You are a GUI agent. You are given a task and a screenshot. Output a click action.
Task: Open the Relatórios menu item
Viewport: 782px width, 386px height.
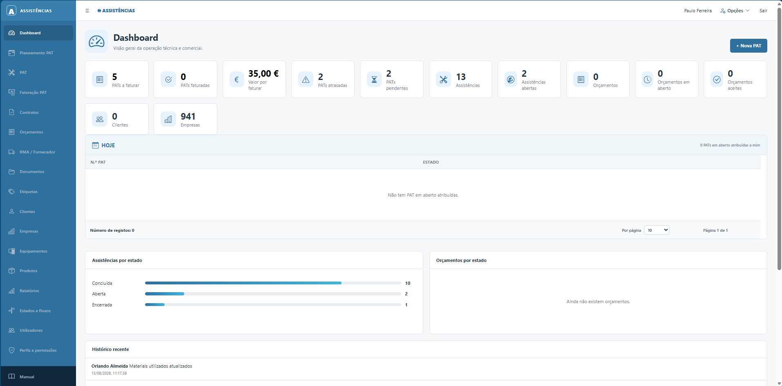[38, 291]
